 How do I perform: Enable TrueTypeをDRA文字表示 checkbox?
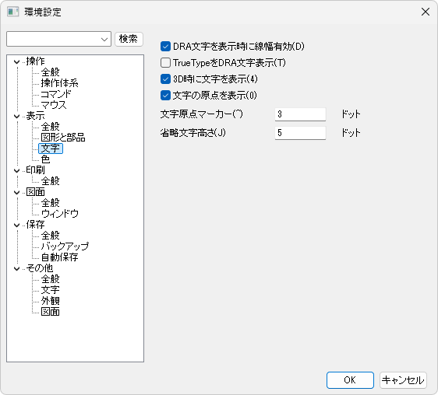(x=165, y=63)
